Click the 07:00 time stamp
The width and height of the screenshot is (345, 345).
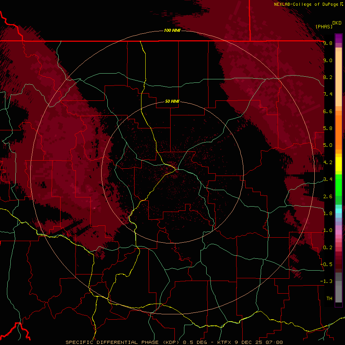274,342
